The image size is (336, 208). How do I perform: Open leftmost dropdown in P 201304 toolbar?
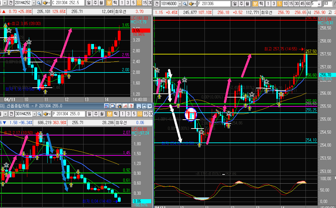[x=6, y=114]
